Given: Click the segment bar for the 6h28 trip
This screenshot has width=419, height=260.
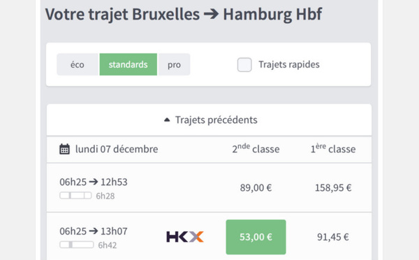Looking at the screenshot, I should pos(75,196).
